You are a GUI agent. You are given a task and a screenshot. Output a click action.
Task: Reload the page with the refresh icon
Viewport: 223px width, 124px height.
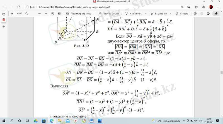pyautogui.click(x=19, y=7)
